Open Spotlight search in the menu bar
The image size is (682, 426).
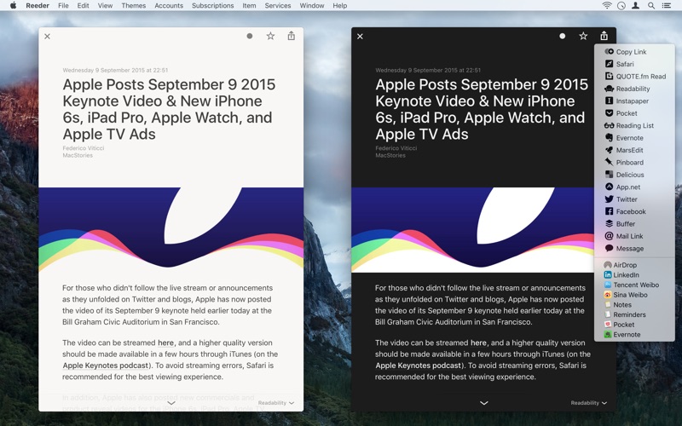coord(651,6)
